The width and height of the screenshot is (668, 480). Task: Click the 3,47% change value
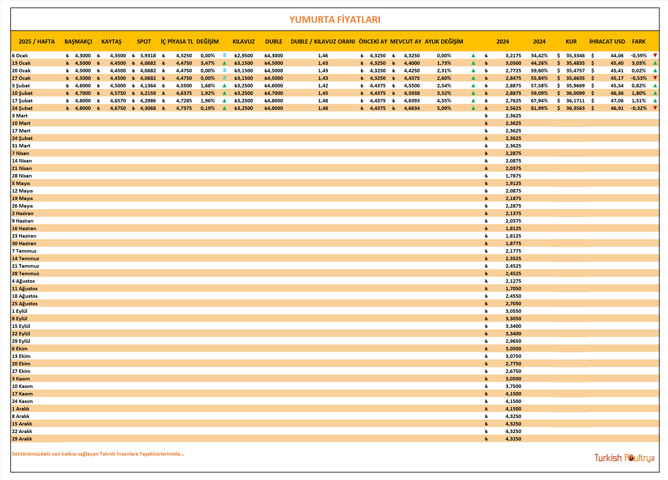click(208, 63)
